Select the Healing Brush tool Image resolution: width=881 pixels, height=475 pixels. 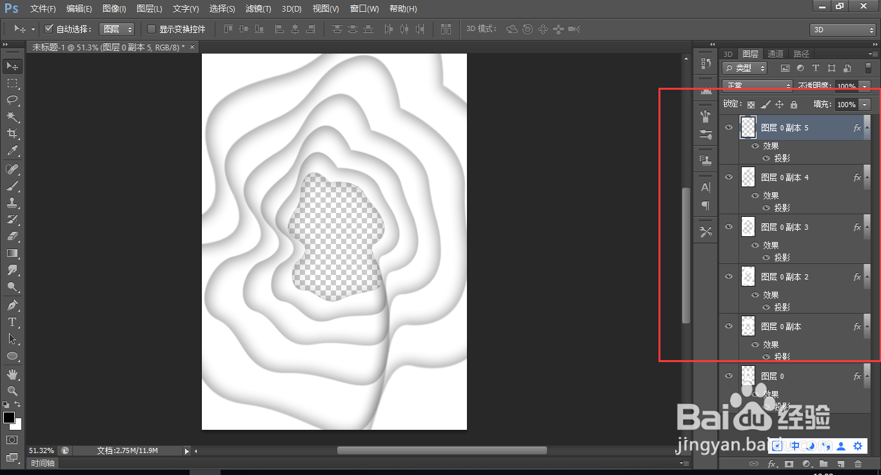(x=12, y=169)
